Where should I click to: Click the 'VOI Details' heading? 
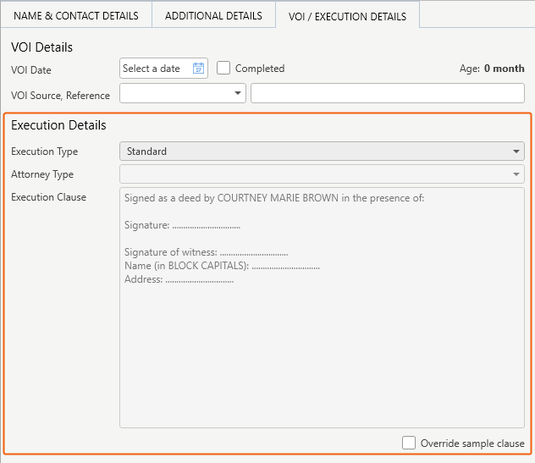(41, 47)
